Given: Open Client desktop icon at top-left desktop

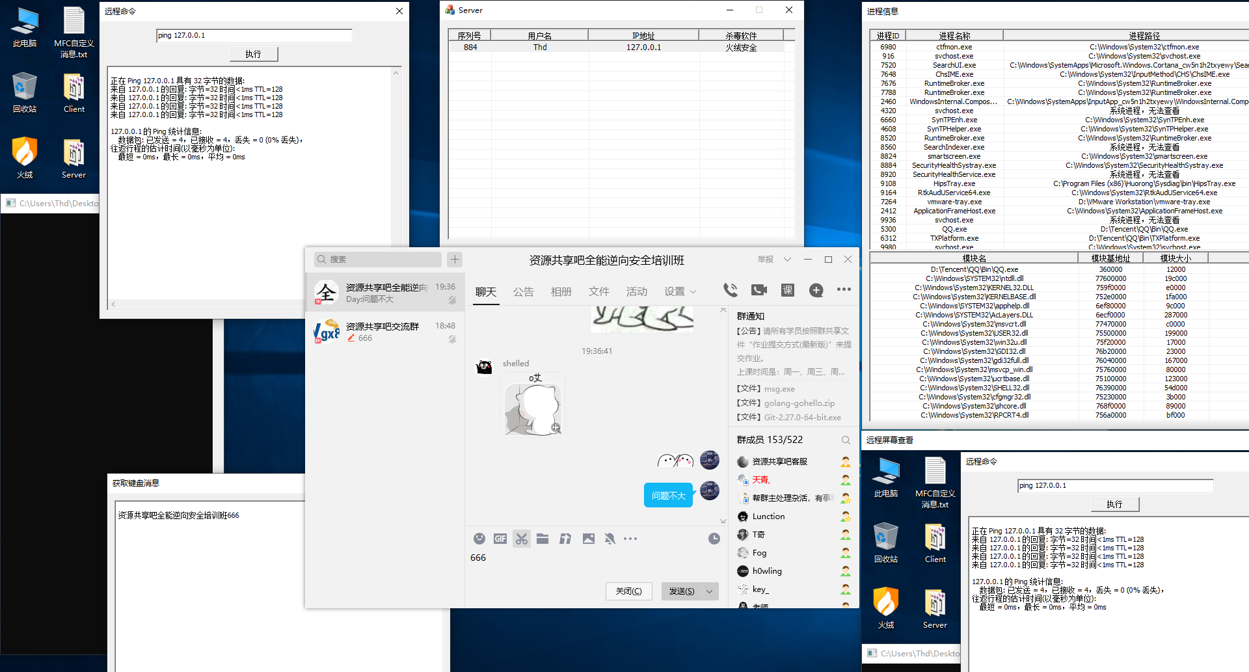Looking at the screenshot, I should (x=74, y=93).
